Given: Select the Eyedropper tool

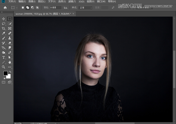Looking at the screenshot, I should point(3,33).
